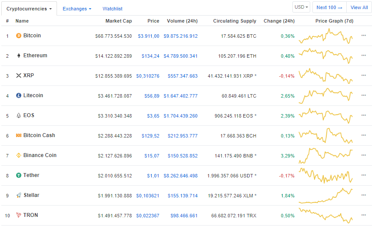Viewport: 372px width, 226px height.
Task: Open the USD currency selector
Action: click(x=302, y=7)
